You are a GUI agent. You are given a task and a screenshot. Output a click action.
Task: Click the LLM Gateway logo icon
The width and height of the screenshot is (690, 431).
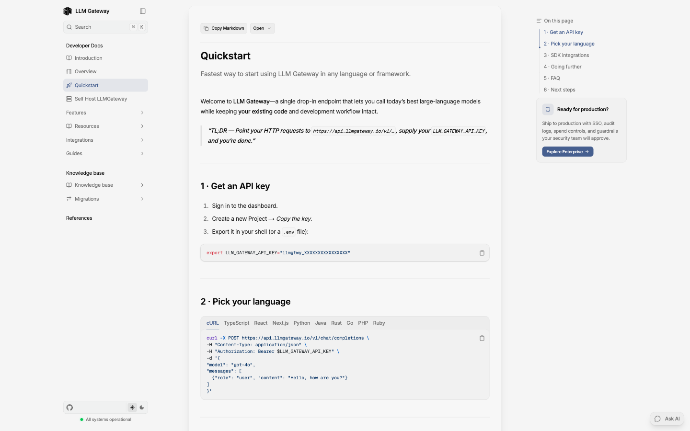click(x=68, y=11)
